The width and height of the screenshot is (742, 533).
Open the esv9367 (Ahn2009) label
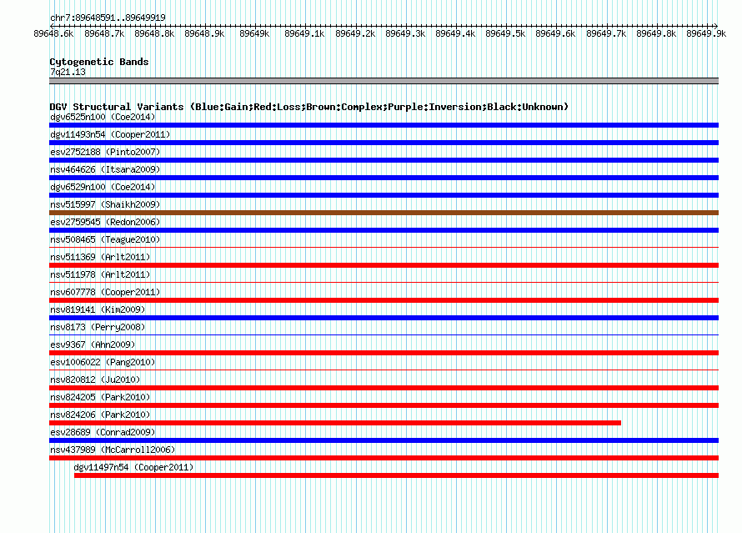point(93,344)
